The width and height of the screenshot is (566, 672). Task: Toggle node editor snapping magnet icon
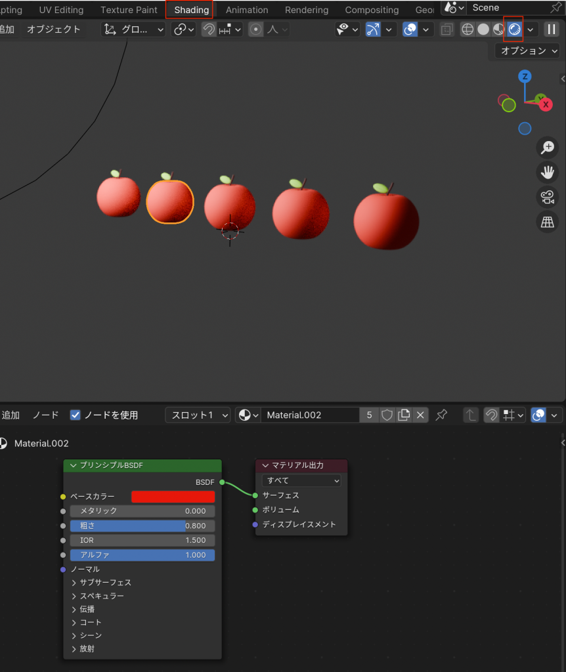pyautogui.click(x=490, y=415)
